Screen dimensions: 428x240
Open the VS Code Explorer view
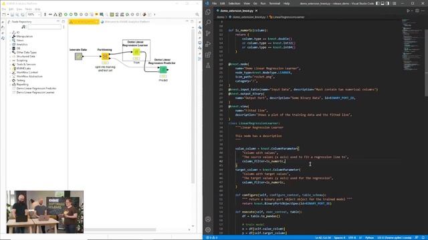coord(208,12)
